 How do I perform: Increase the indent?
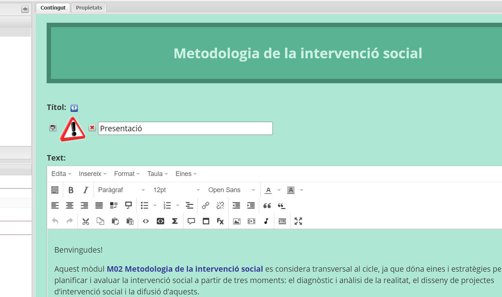(x=251, y=205)
